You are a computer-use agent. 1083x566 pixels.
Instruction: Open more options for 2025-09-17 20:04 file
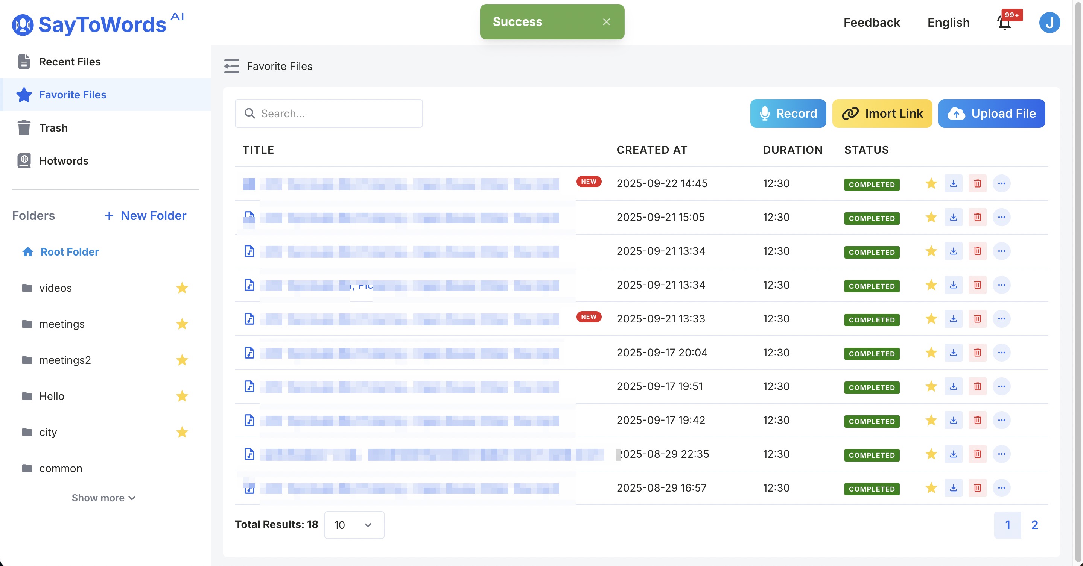pyautogui.click(x=1001, y=353)
